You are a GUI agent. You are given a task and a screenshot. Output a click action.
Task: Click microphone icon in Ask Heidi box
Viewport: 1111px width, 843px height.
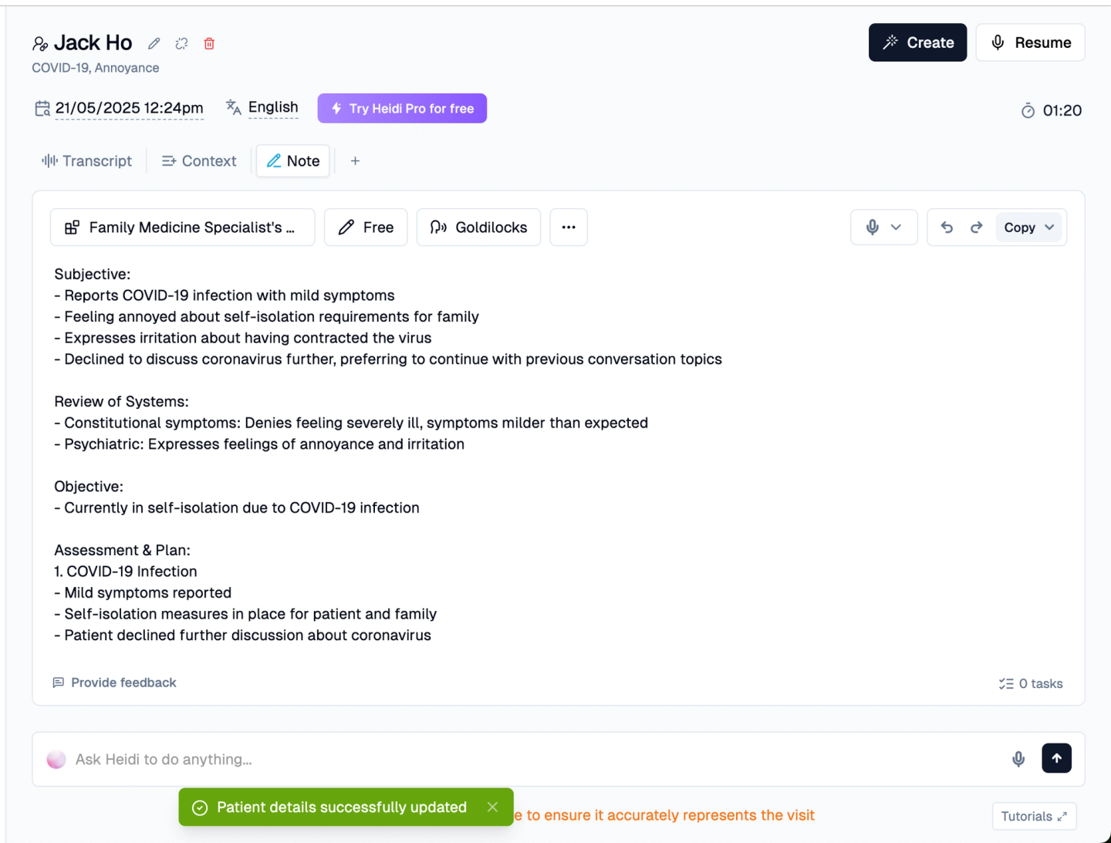[1018, 759]
